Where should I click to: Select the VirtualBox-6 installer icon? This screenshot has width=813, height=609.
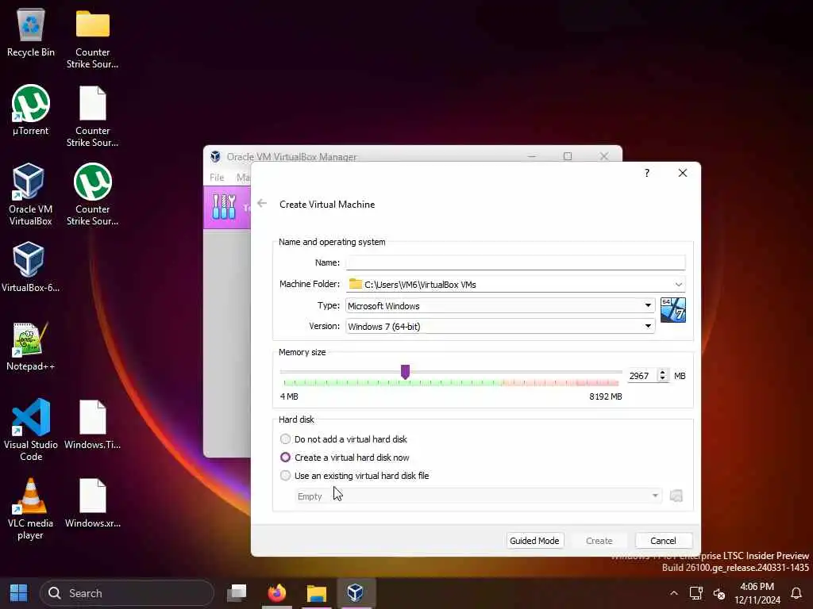29,266
